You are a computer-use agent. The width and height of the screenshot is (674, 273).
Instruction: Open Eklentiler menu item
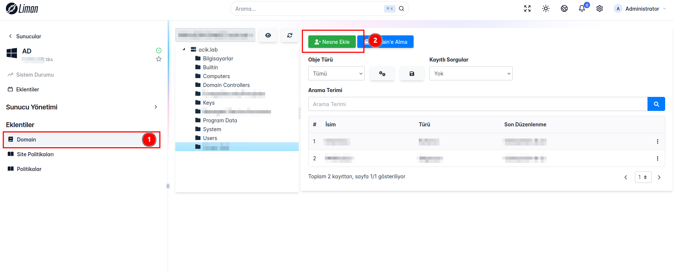24,90
